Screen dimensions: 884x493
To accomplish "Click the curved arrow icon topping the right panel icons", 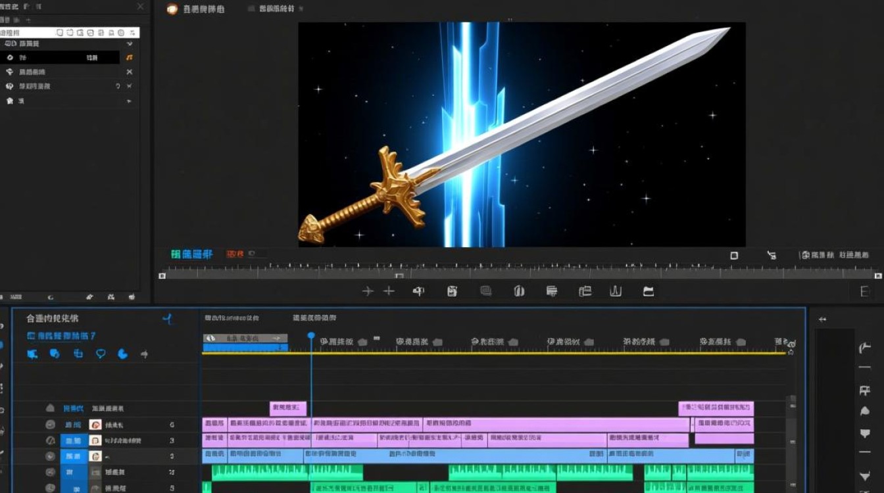I will [x=865, y=348].
